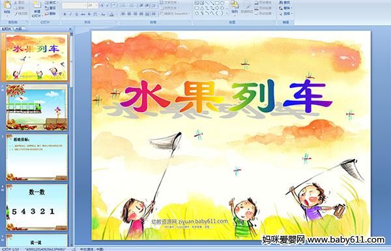Expand the Layout dropdown in Slides group

click(52, 2)
